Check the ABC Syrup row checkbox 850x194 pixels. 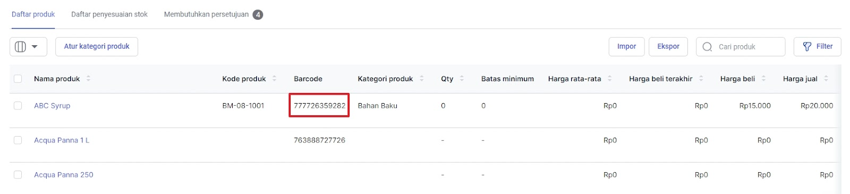[x=18, y=106]
